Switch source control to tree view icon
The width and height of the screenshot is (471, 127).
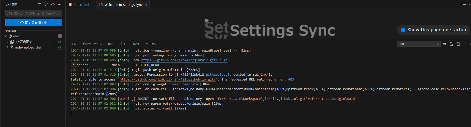coord(39,5)
